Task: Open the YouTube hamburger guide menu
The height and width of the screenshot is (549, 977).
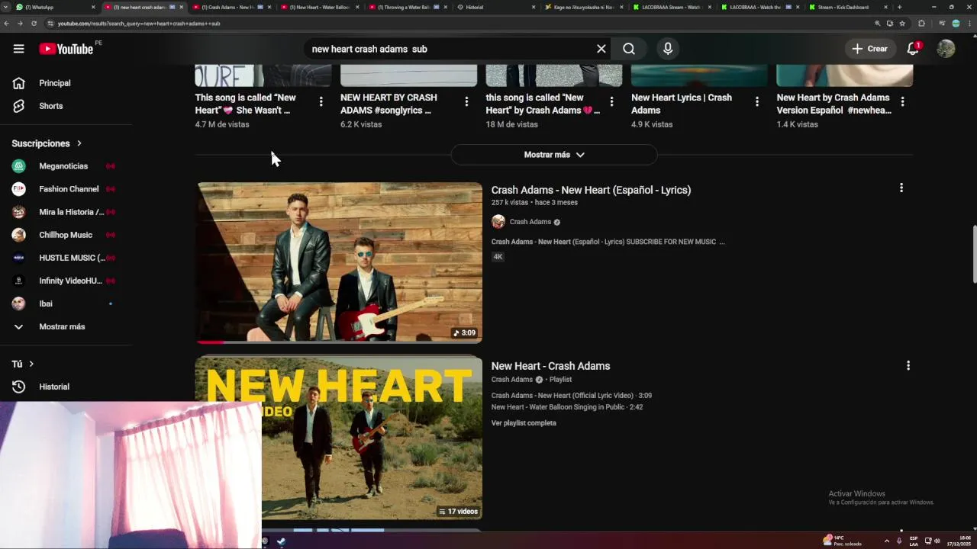Action: [18, 49]
